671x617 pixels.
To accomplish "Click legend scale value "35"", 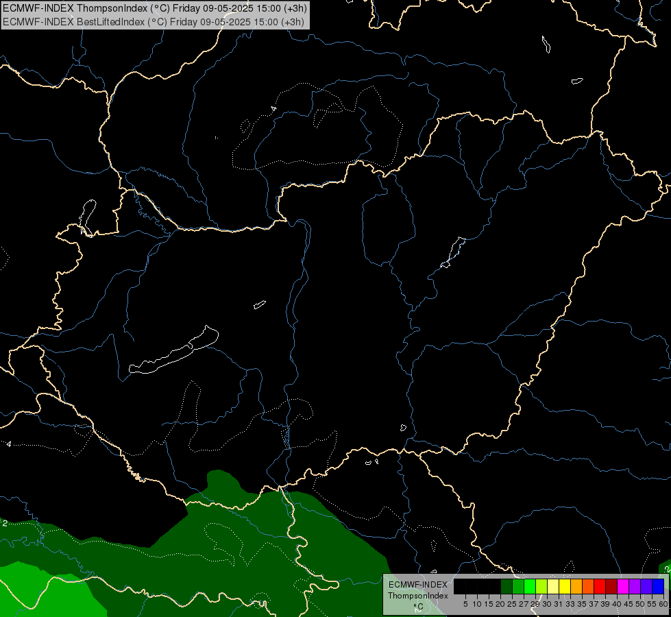I will tap(582, 604).
